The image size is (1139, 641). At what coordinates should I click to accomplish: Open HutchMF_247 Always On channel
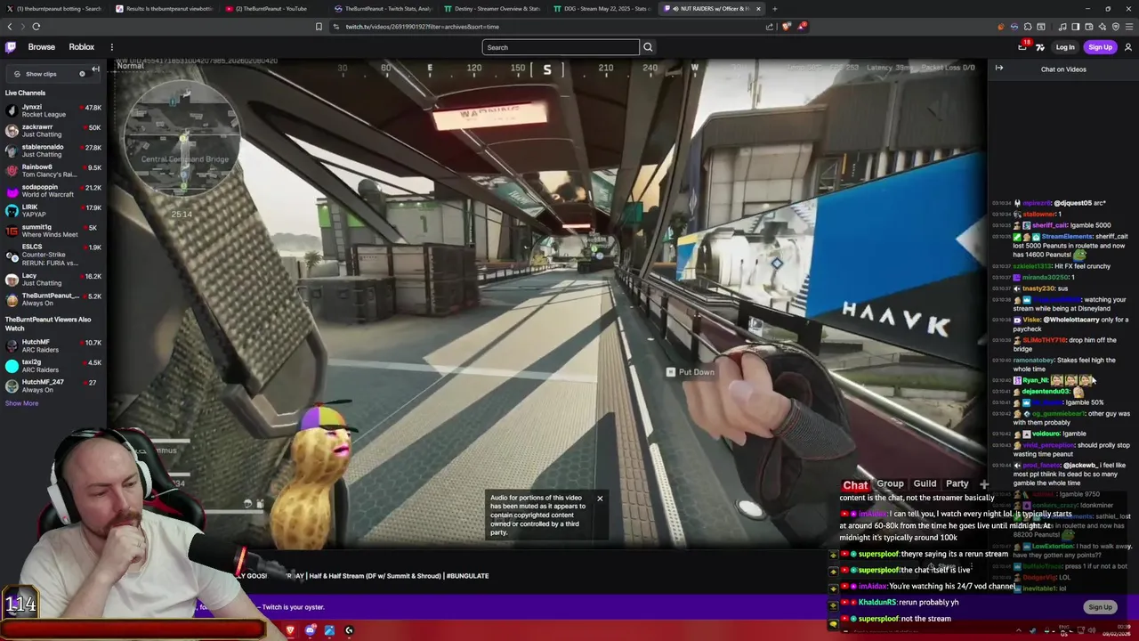[x=53, y=385]
